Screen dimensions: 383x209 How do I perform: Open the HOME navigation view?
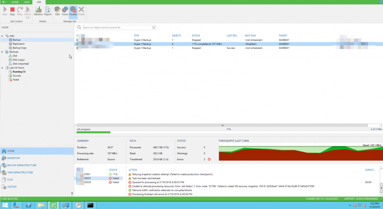coord(37,151)
